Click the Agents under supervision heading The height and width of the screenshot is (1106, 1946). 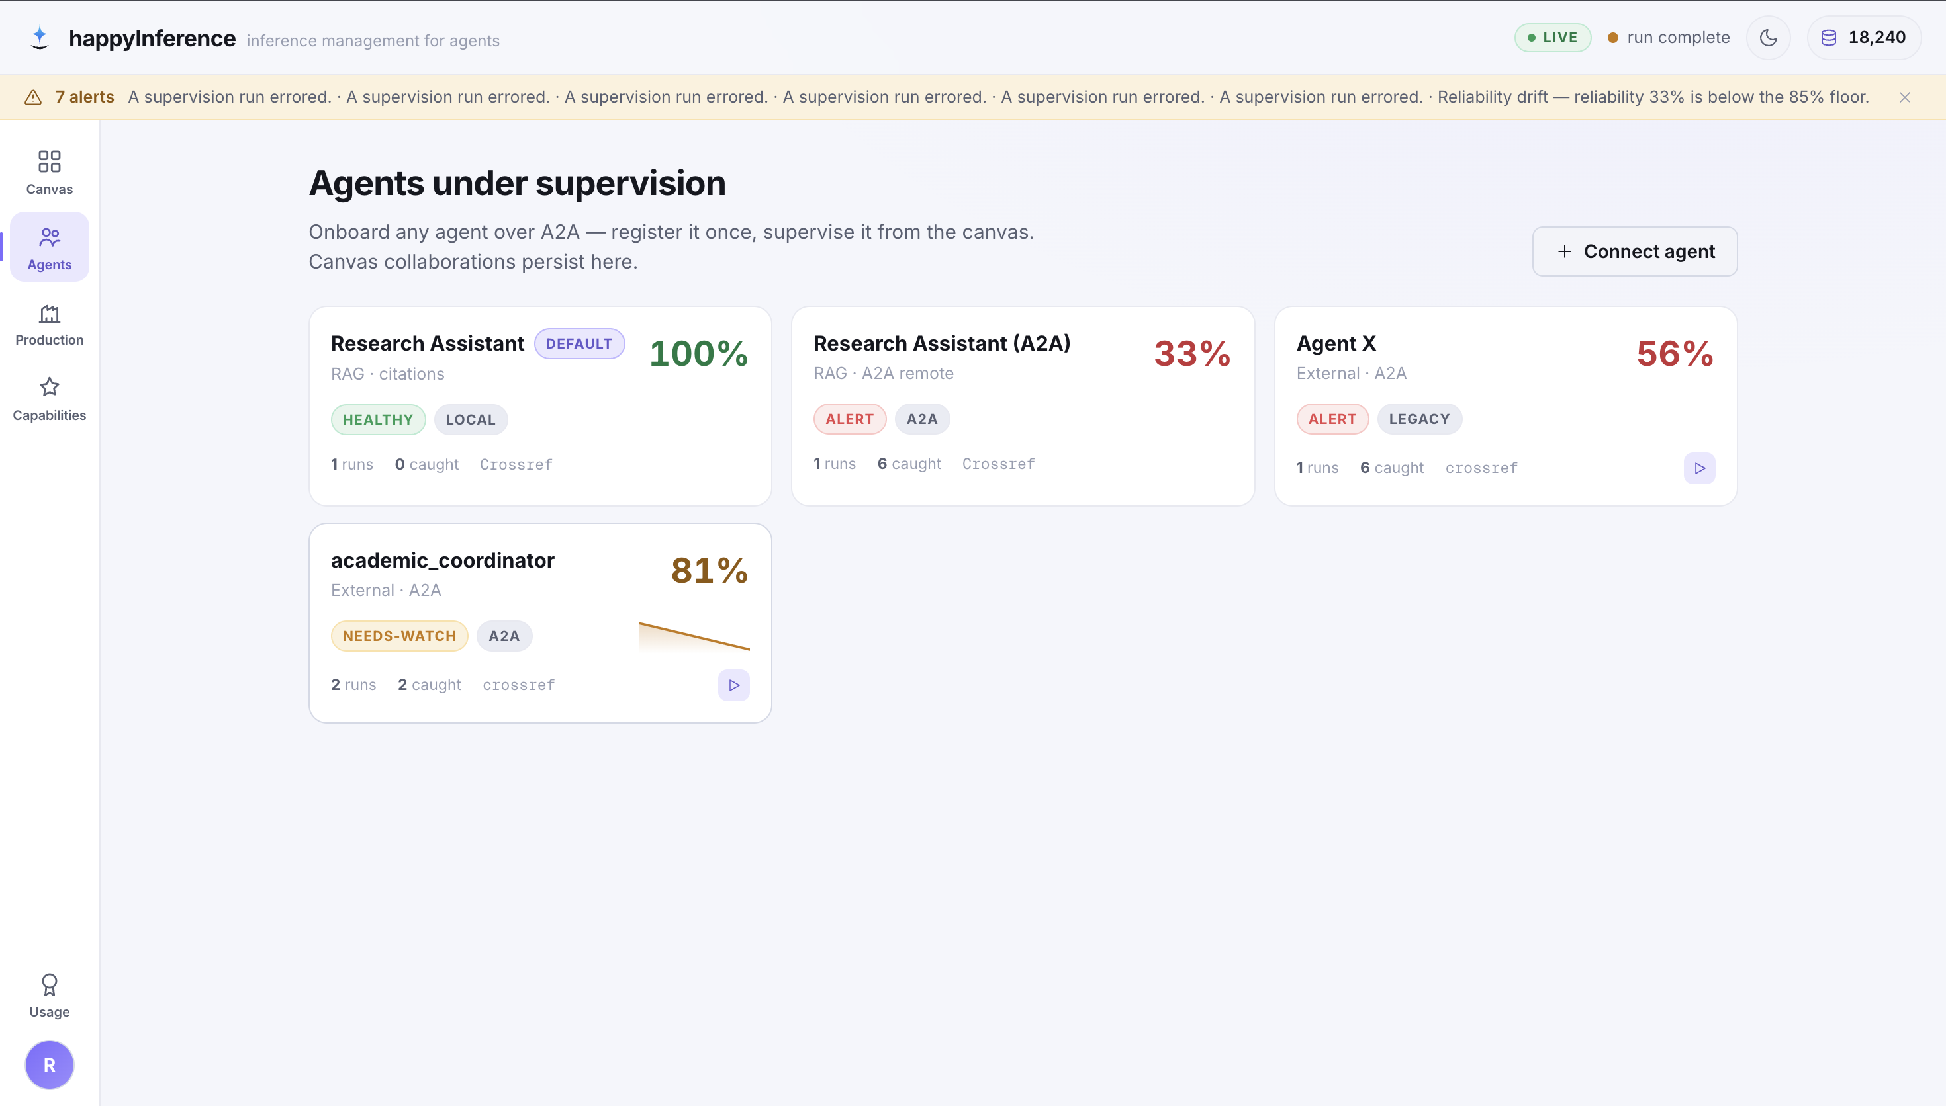coord(517,183)
